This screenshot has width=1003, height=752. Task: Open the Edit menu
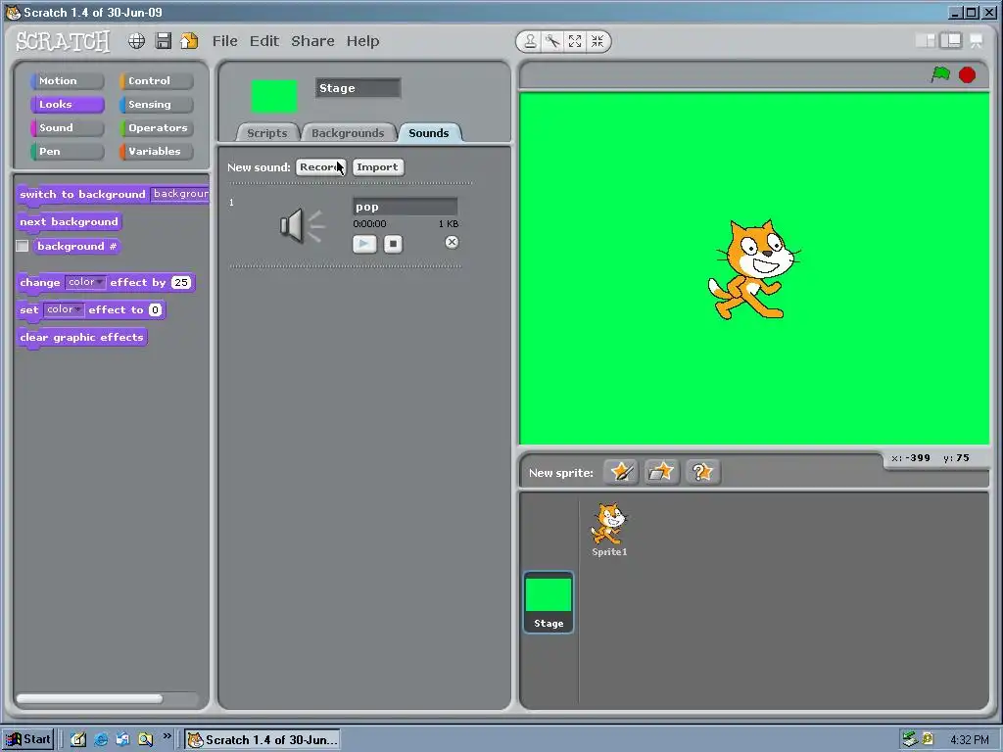point(264,41)
